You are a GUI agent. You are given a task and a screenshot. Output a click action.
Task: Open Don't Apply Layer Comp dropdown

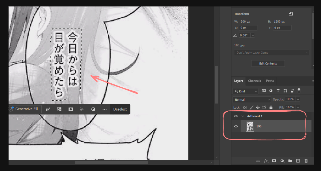tap(271, 53)
